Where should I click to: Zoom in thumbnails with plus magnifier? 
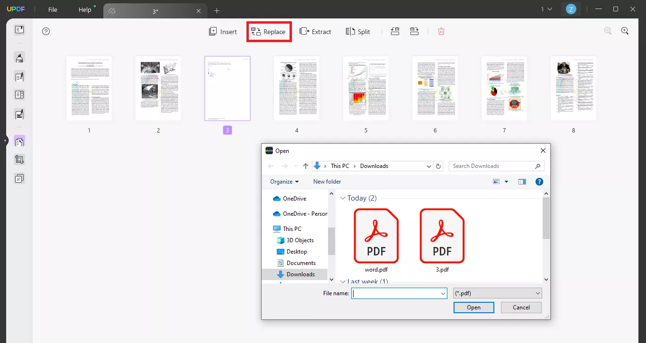point(625,31)
